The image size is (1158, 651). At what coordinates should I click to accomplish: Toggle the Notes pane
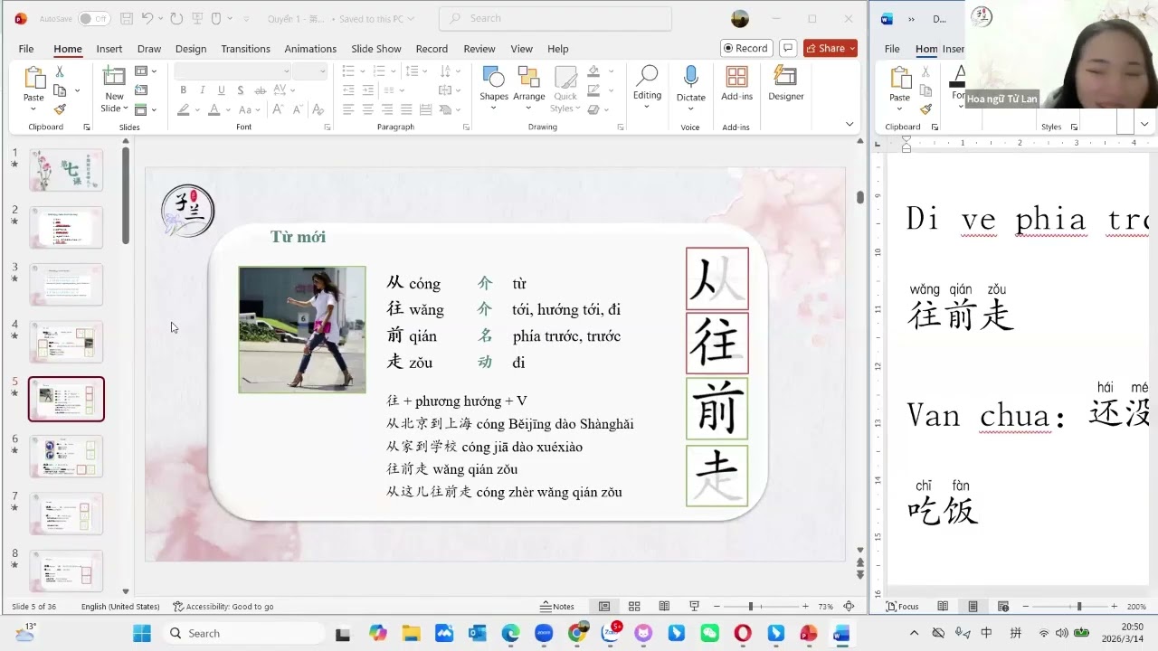pyautogui.click(x=557, y=607)
